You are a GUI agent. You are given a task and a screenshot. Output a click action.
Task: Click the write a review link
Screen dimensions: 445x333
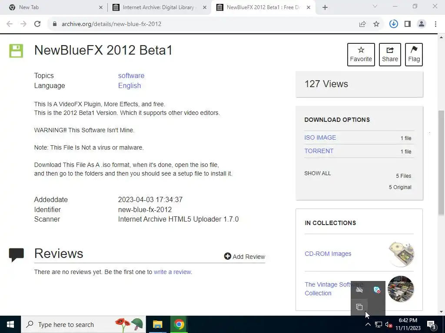point(172,272)
